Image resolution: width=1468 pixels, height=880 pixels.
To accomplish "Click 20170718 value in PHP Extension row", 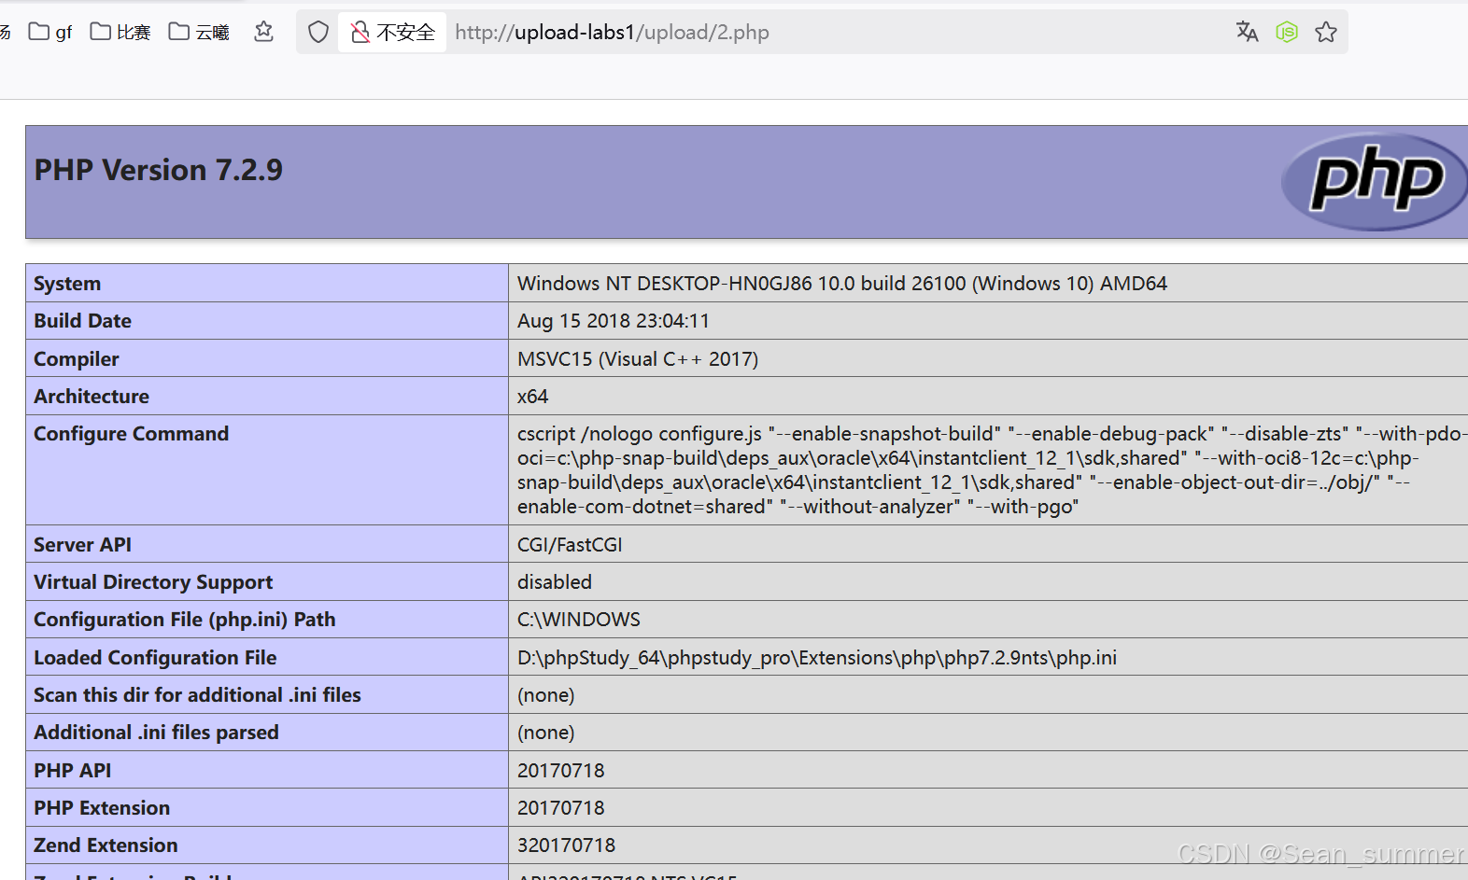I will click(561, 808).
